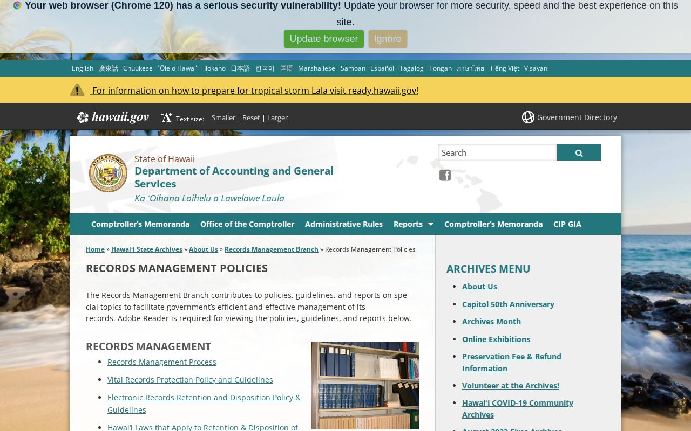Dismiss the warning with the Ignore button
691x431 pixels.
click(x=388, y=39)
